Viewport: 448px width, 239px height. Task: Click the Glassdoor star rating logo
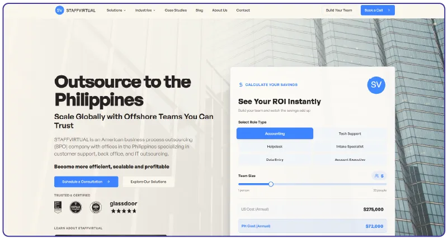tap(123, 207)
